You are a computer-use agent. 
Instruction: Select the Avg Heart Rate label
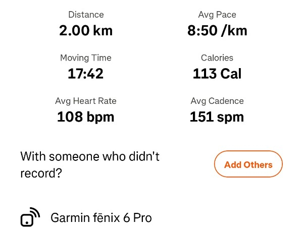86,101
